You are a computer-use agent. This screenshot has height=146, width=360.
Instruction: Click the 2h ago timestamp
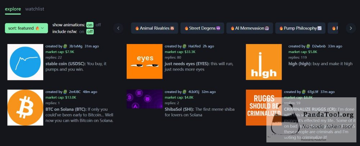208,46
